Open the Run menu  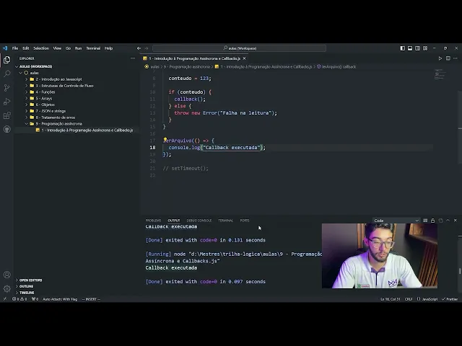coord(78,48)
